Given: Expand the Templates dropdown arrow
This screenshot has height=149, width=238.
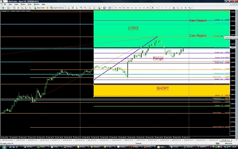Looking at the screenshot, I should tap(112, 8).
